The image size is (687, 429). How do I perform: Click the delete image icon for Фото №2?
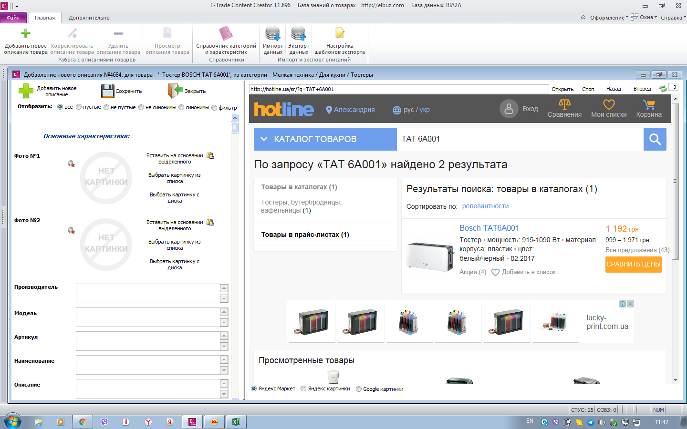coord(72,231)
